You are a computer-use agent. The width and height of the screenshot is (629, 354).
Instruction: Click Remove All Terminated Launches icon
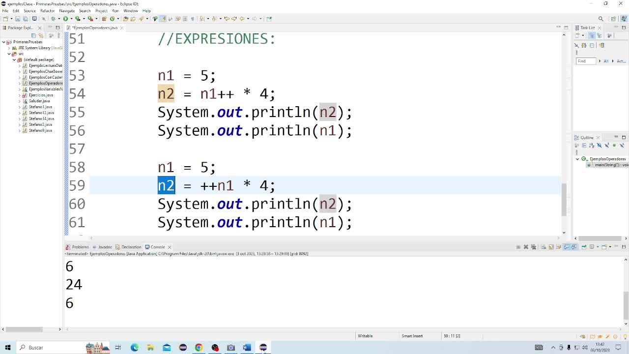(x=534, y=247)
